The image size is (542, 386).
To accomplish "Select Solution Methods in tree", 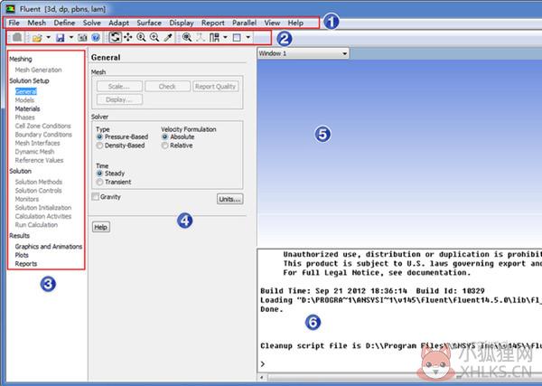I will (39, 182).
